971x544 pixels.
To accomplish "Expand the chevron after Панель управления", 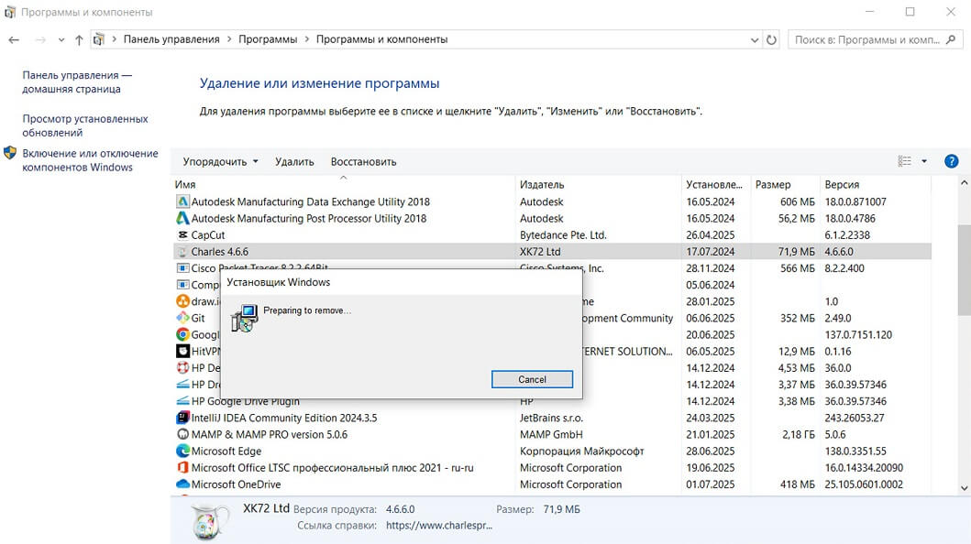I will (x=229, y=39).
